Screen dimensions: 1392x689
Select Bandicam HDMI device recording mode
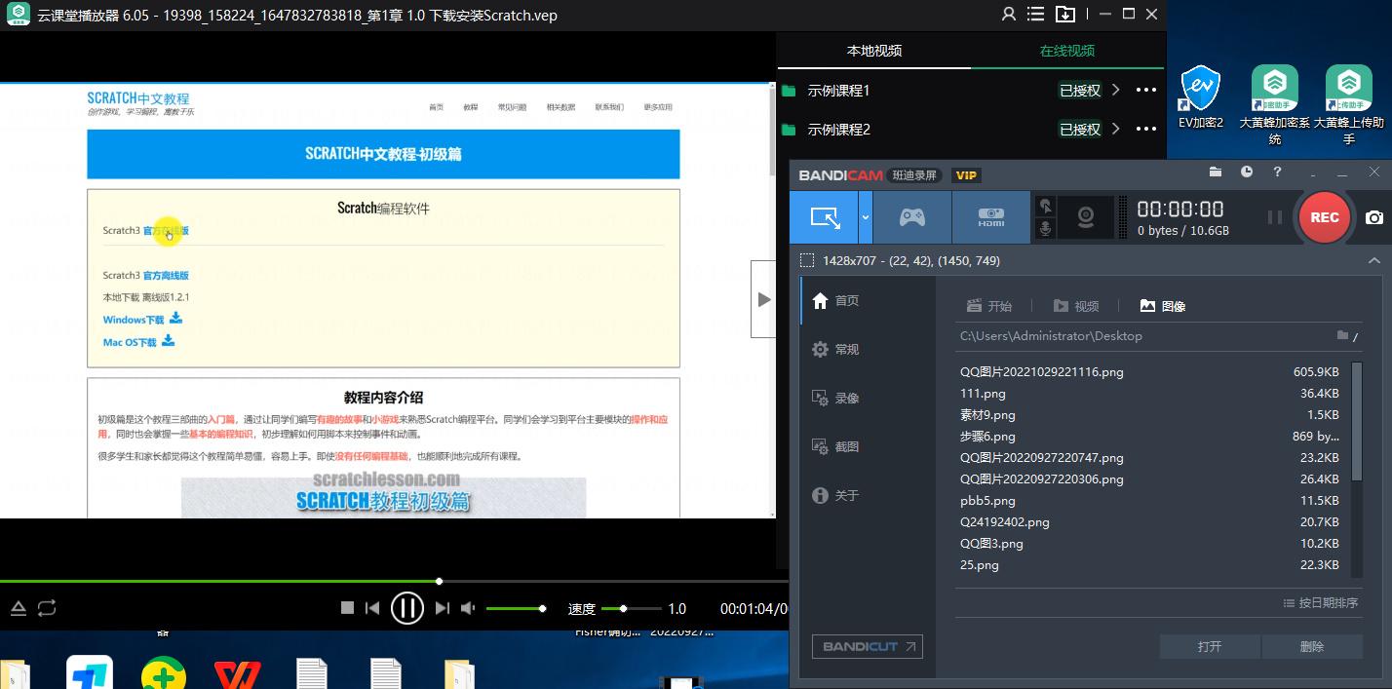pos(991,217)
